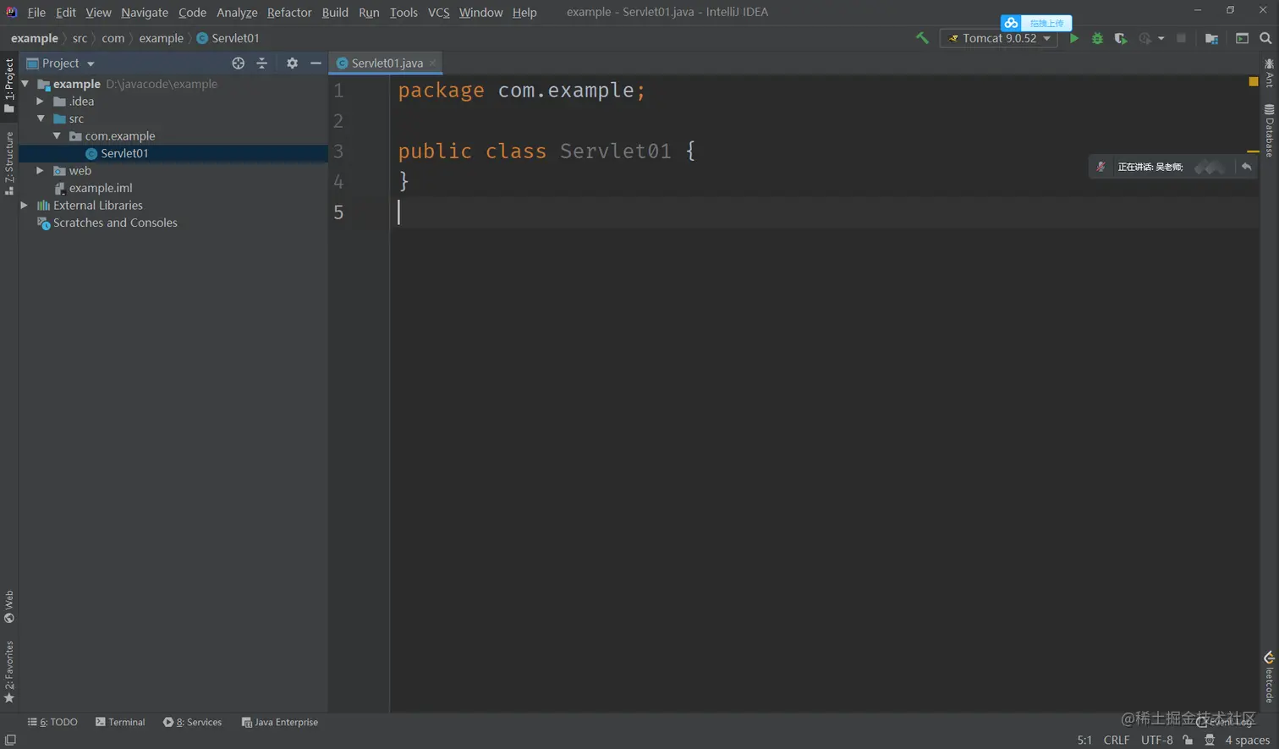
Task: Click the yellow inspection status square
Action: 1254,81
